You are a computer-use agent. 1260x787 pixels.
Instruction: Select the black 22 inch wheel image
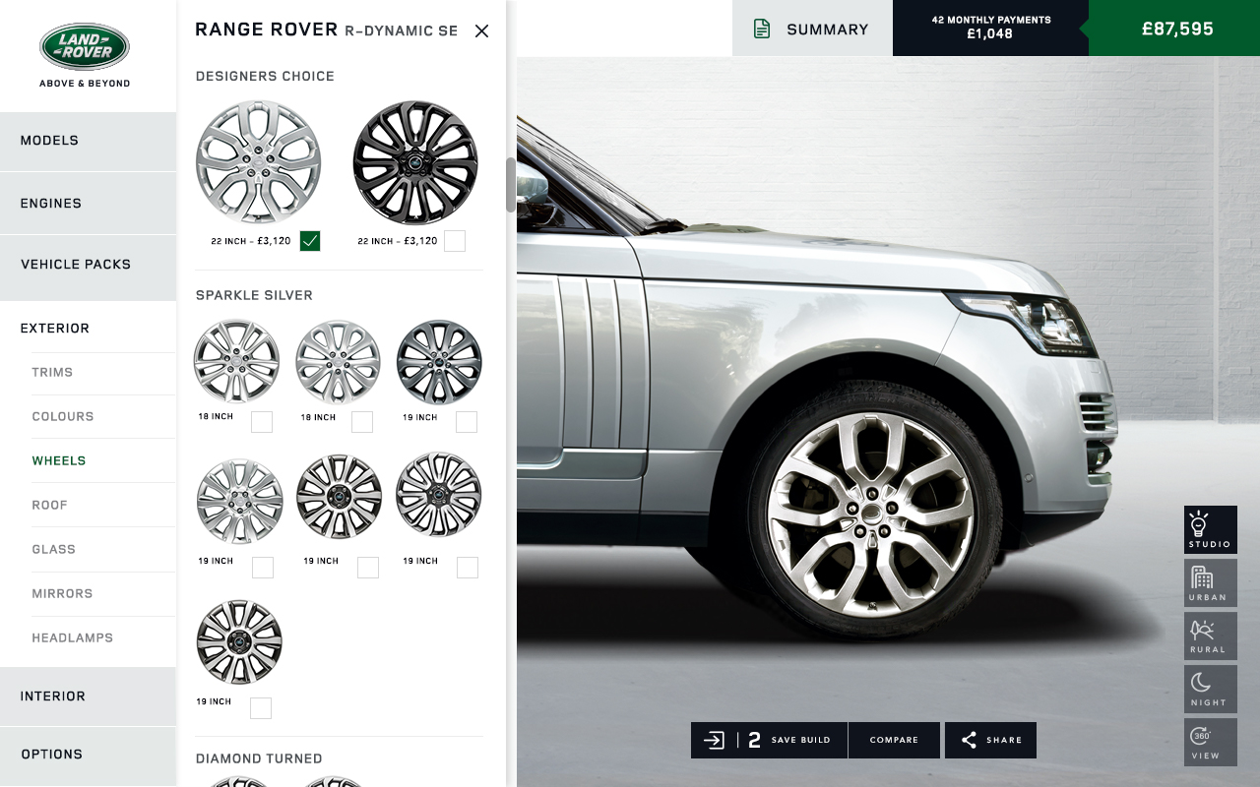pos(415,162)
